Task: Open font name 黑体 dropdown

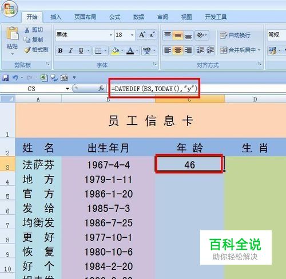Action: (111, 35)
